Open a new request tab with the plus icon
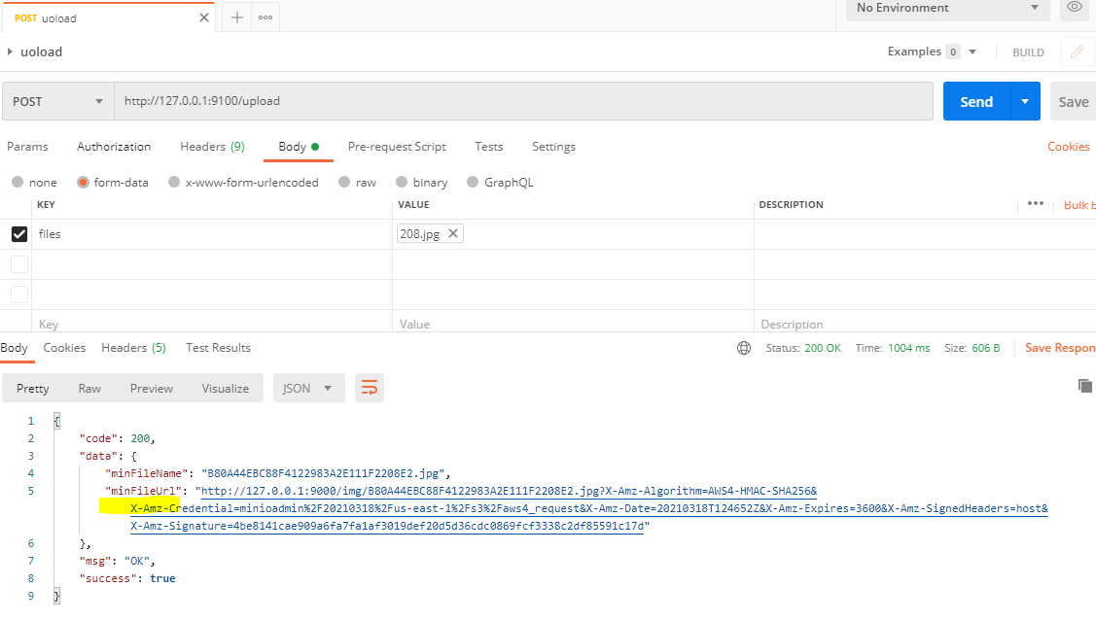The height and width of the screenshot is (621, 1096). click(236, 16)
